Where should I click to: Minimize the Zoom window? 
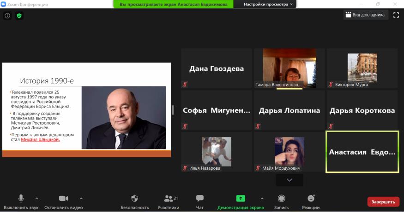click(361, 4)
